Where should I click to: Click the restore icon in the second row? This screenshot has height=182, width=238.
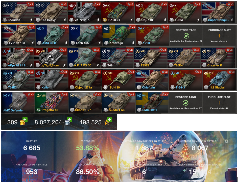186,36
